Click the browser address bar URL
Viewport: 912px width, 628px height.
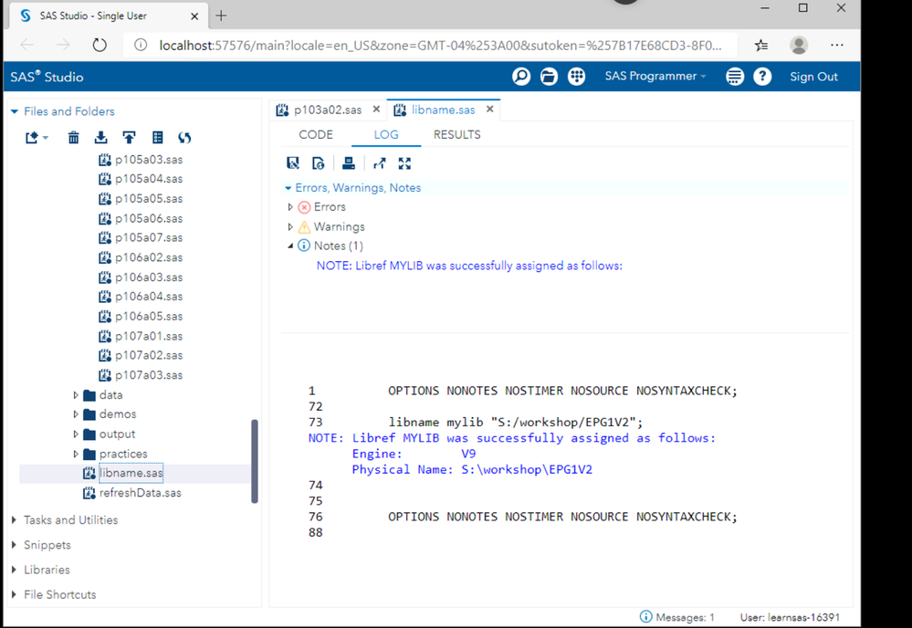[440, 46]
